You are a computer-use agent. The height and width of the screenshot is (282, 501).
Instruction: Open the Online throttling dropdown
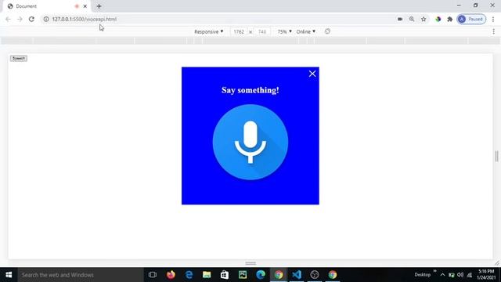(x=306, y=31)
